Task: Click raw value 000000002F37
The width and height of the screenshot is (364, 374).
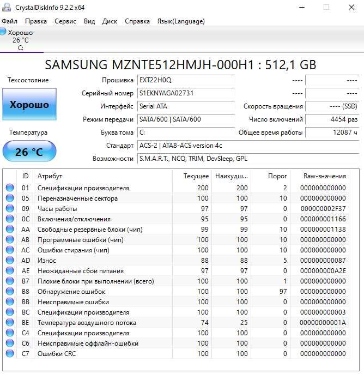Action: [x=323, y=209]
